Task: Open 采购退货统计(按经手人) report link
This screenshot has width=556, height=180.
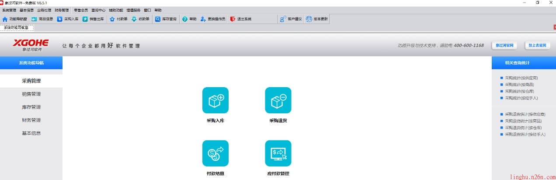Action: click(525, 135)
